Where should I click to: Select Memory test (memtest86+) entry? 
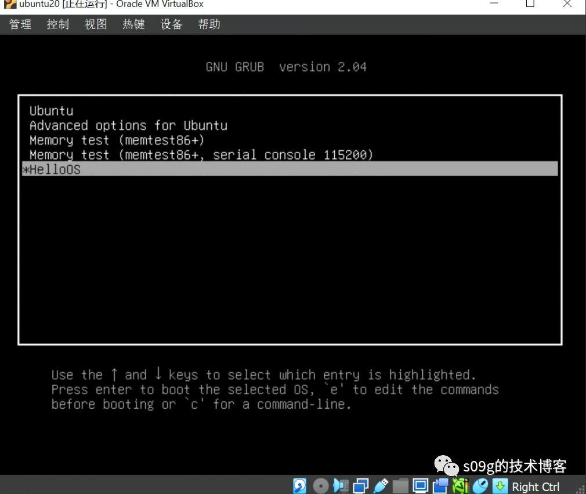[x=290, y=140]
